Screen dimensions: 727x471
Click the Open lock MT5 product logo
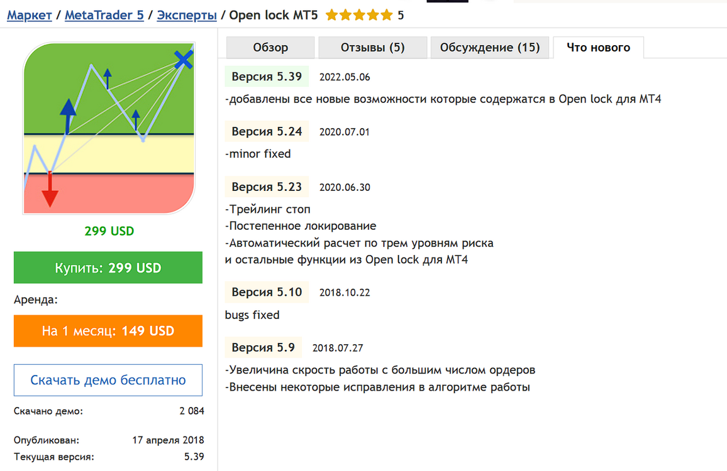109,128
